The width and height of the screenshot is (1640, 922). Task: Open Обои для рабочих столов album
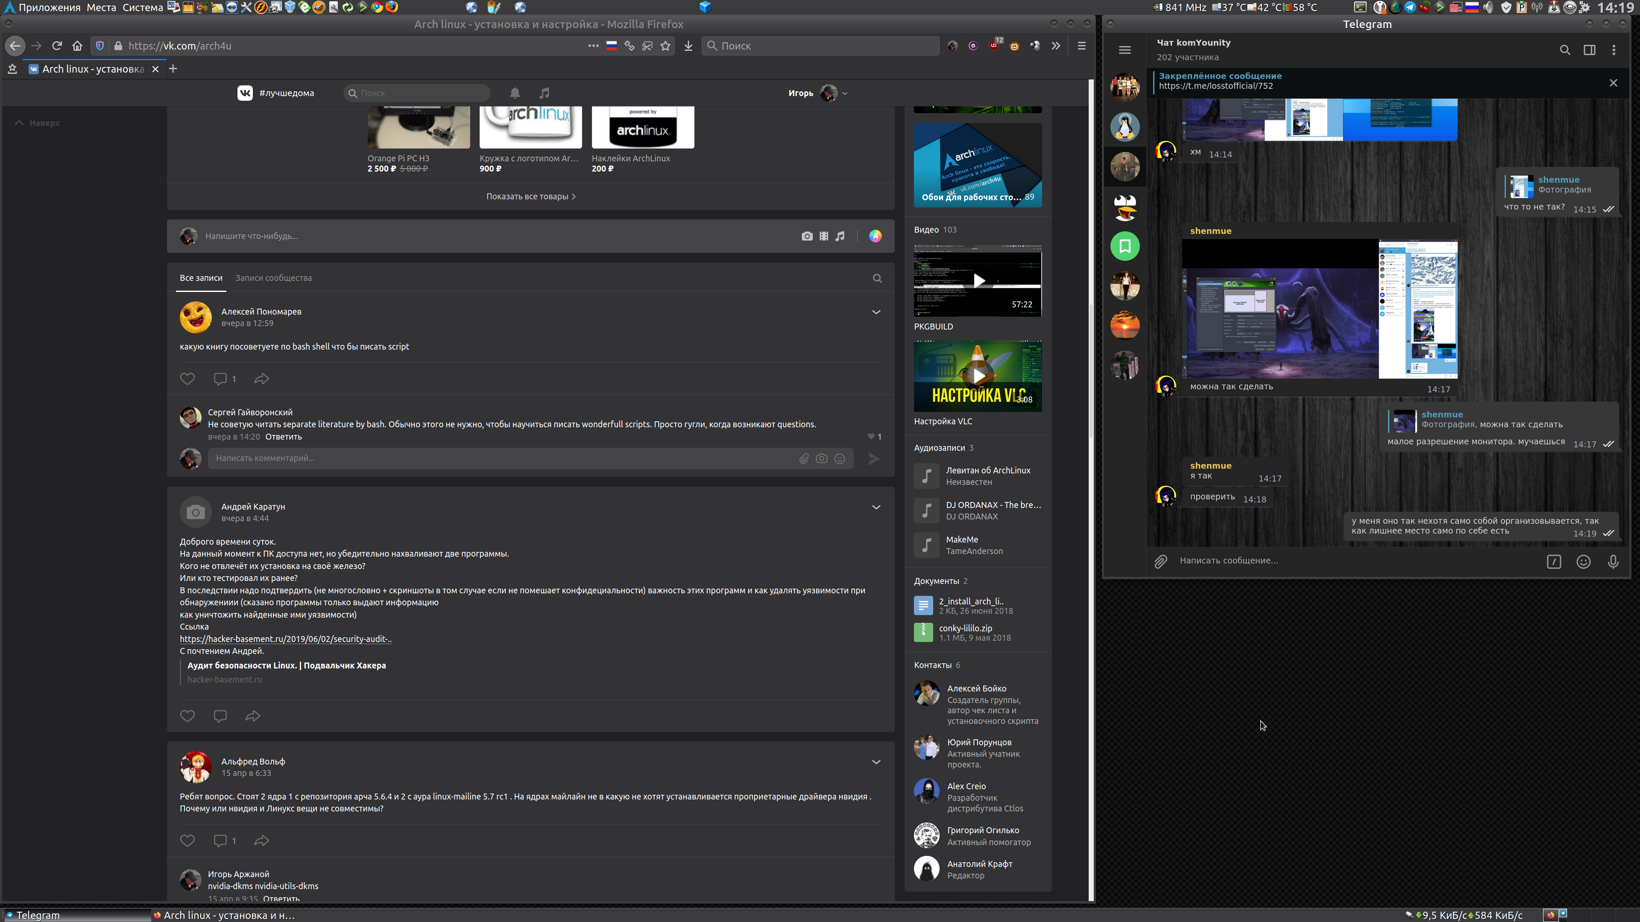[x=978, y=165]
